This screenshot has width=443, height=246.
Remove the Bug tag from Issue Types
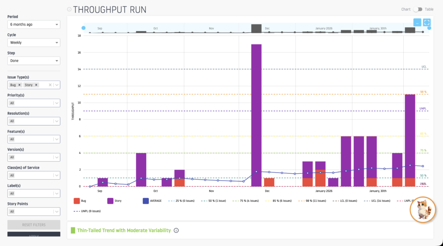click(x=20, y=85)
